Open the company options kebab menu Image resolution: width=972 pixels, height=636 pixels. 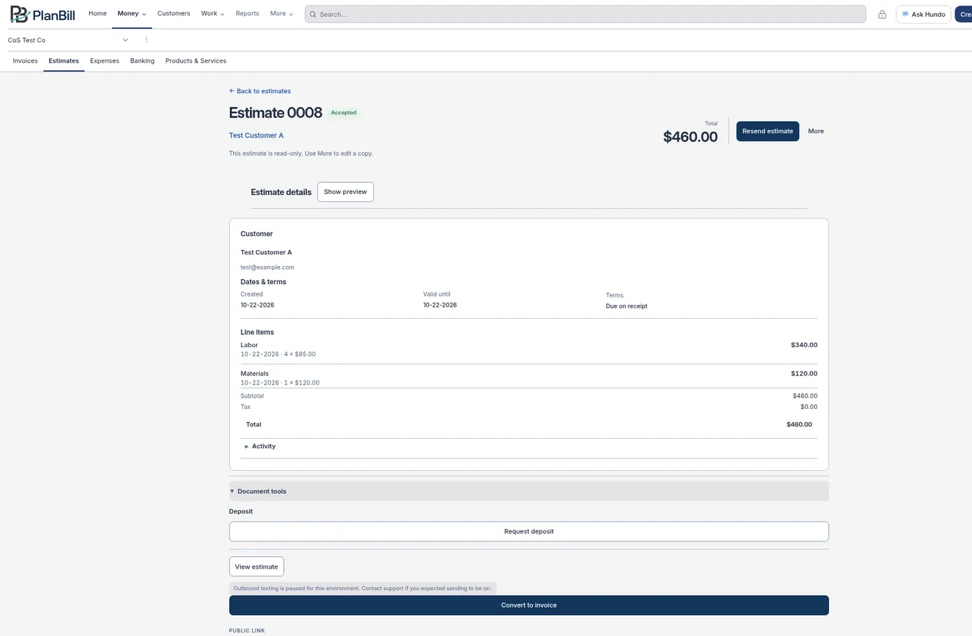pos(146,40)
